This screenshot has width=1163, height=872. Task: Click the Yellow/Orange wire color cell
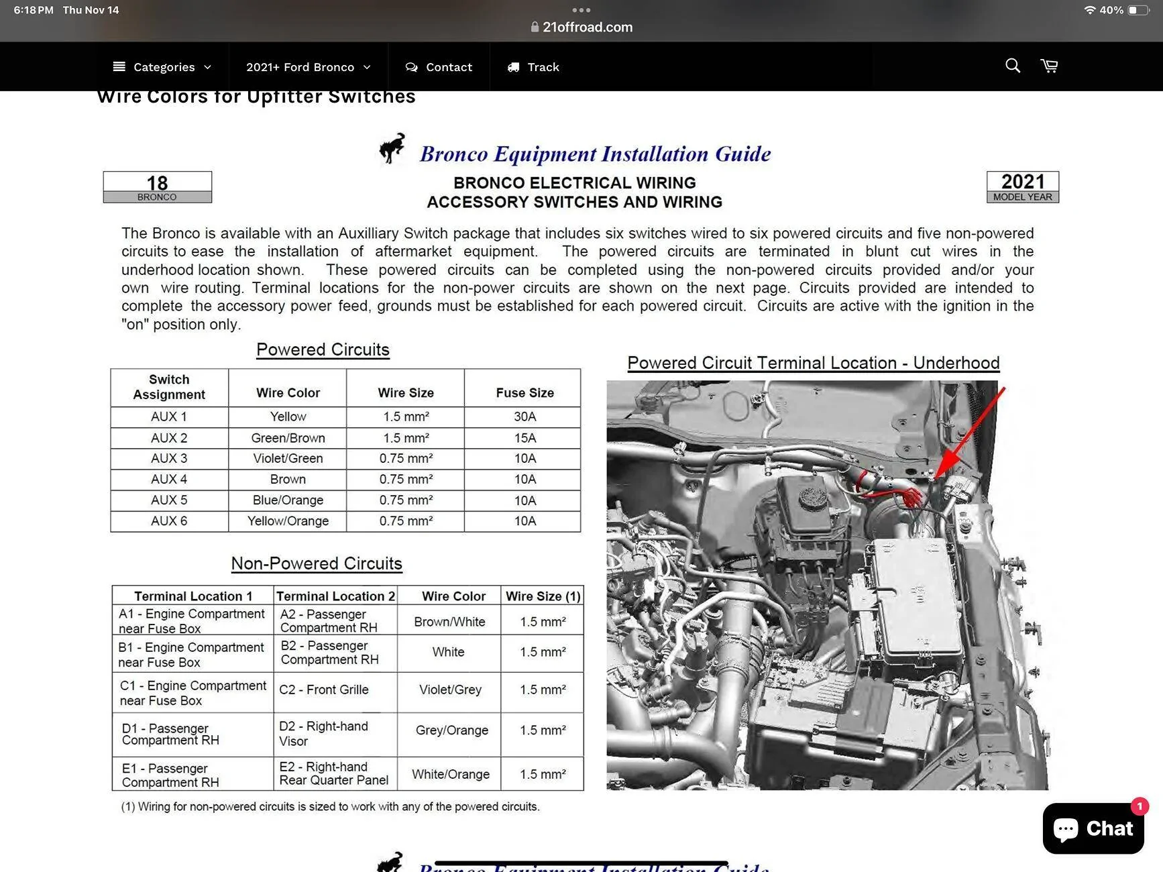pos(288,521)
